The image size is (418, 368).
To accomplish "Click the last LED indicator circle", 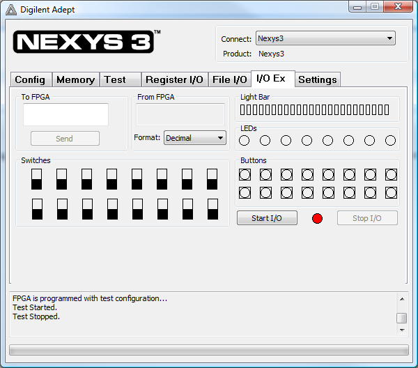I will [391, 141].
